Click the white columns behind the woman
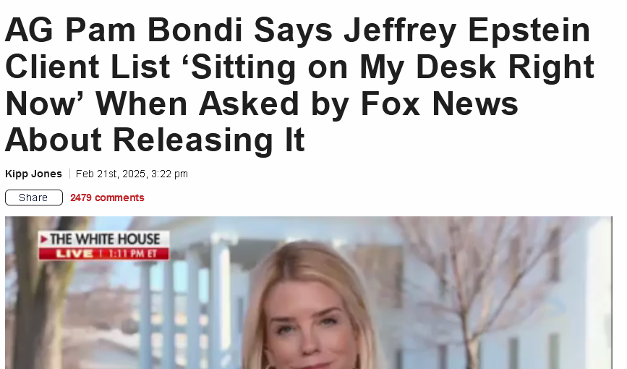 pyautogui.click(x=188, y=304)
